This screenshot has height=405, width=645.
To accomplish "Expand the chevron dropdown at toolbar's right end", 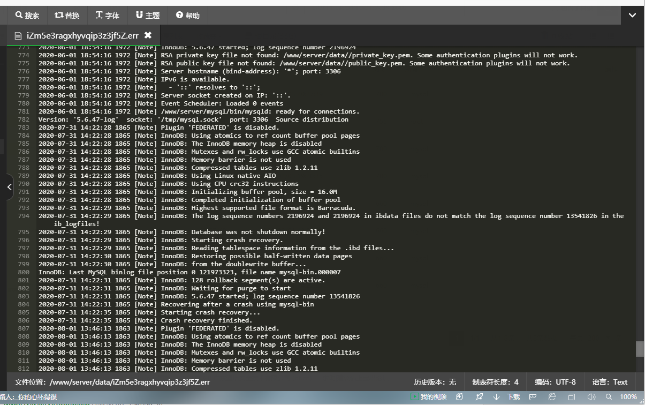I will coord(632,16).
